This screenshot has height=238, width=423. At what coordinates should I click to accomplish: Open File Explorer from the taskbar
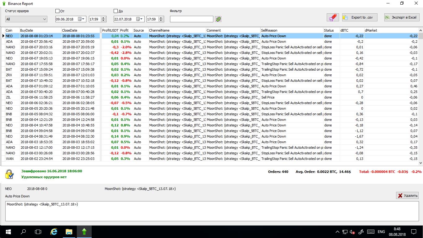pyautogui.click(x=69, y=231)
